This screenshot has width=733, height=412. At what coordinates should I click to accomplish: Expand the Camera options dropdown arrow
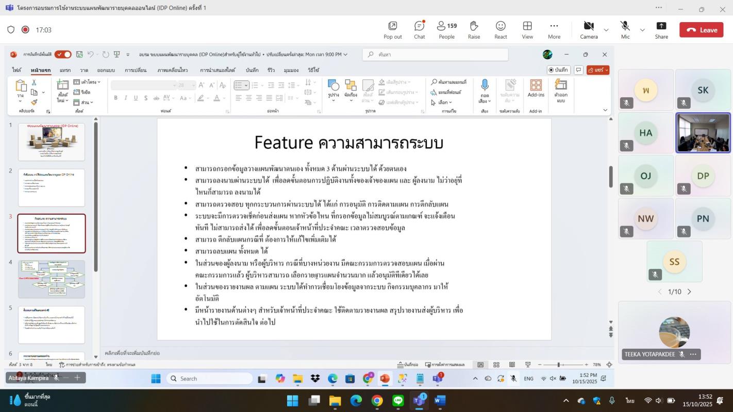tap(606, 30)
